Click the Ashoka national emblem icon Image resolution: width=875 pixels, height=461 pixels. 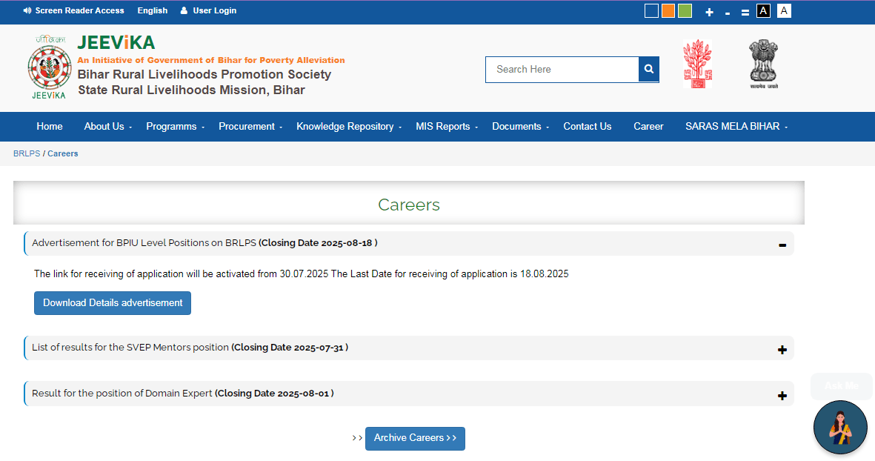coord(763,65)
